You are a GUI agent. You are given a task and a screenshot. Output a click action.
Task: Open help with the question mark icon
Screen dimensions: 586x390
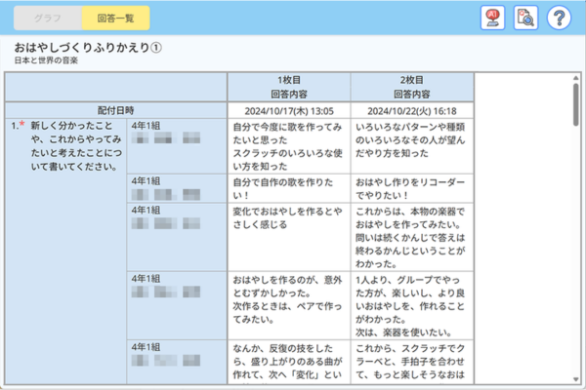pos(558,18)
